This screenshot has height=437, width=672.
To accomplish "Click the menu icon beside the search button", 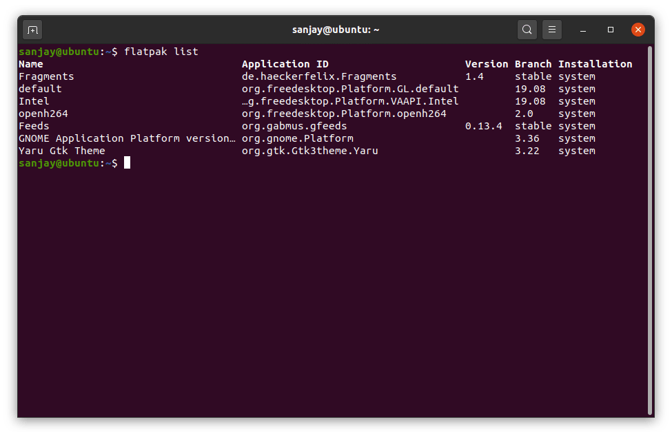I will 551,30.
